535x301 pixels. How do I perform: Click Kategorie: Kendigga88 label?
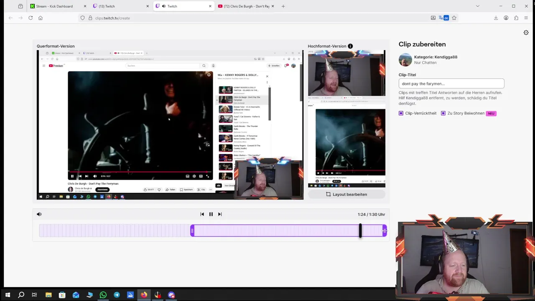click(436, 57)
